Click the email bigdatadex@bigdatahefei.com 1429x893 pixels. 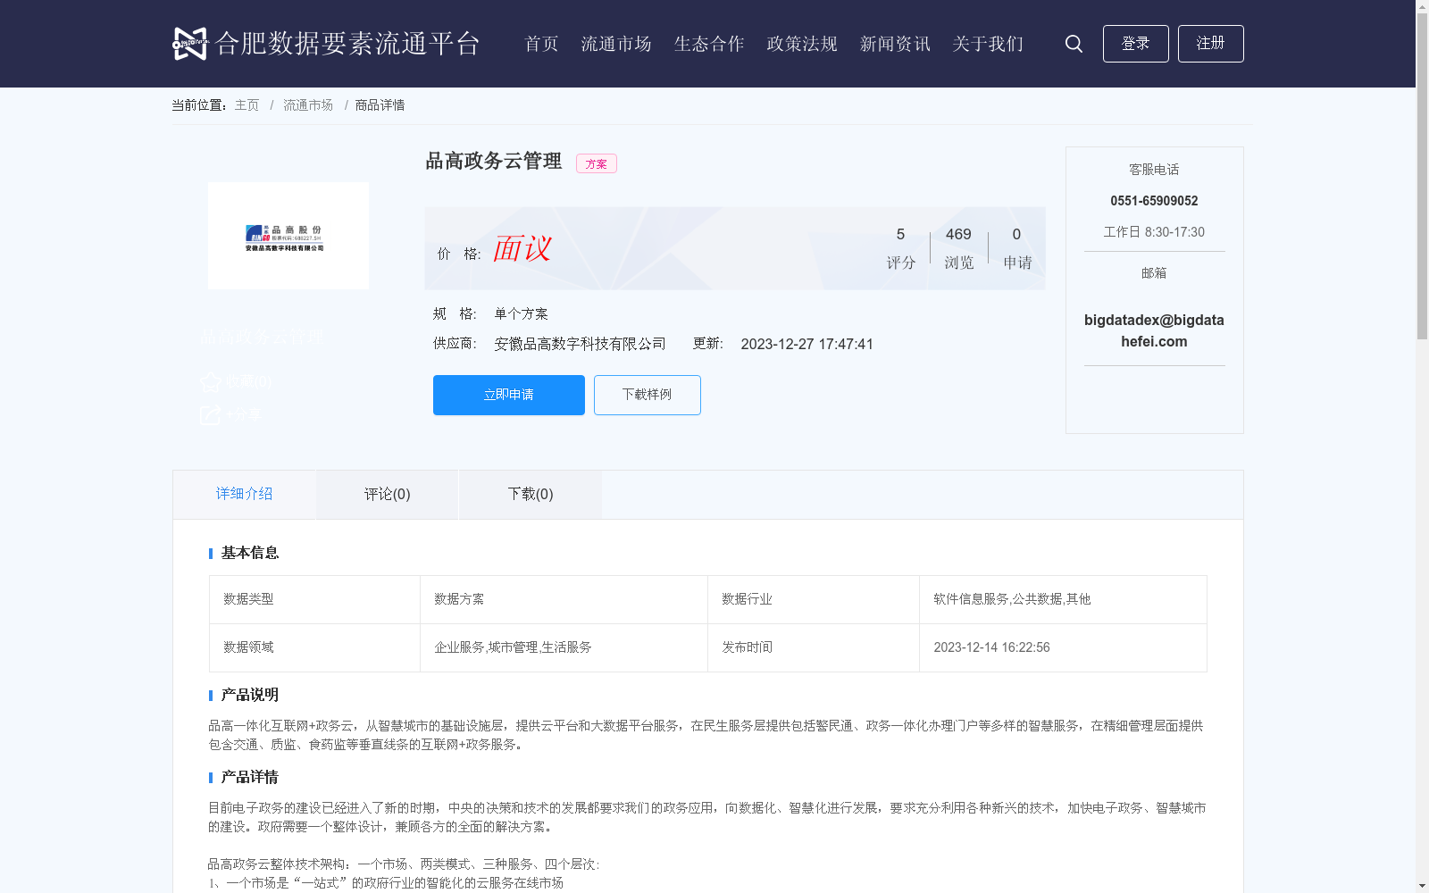tap(1154, 330)
